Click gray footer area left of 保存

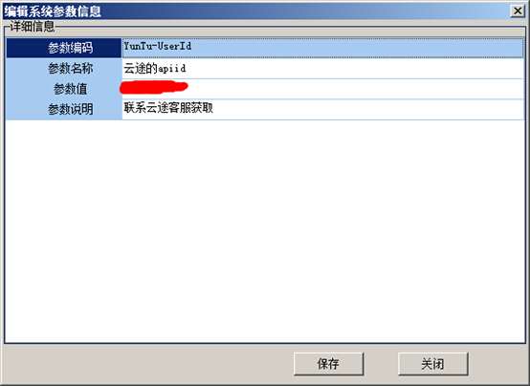point(148,364)
